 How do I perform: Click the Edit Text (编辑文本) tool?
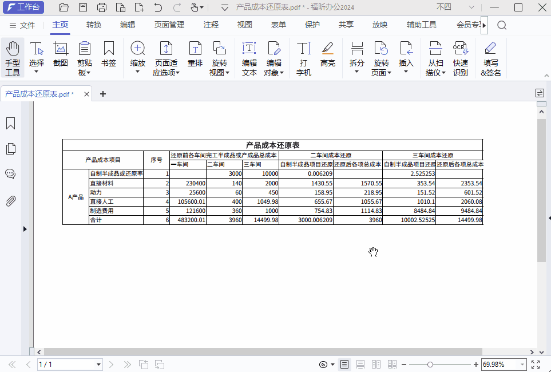click(x=249, y=58)
